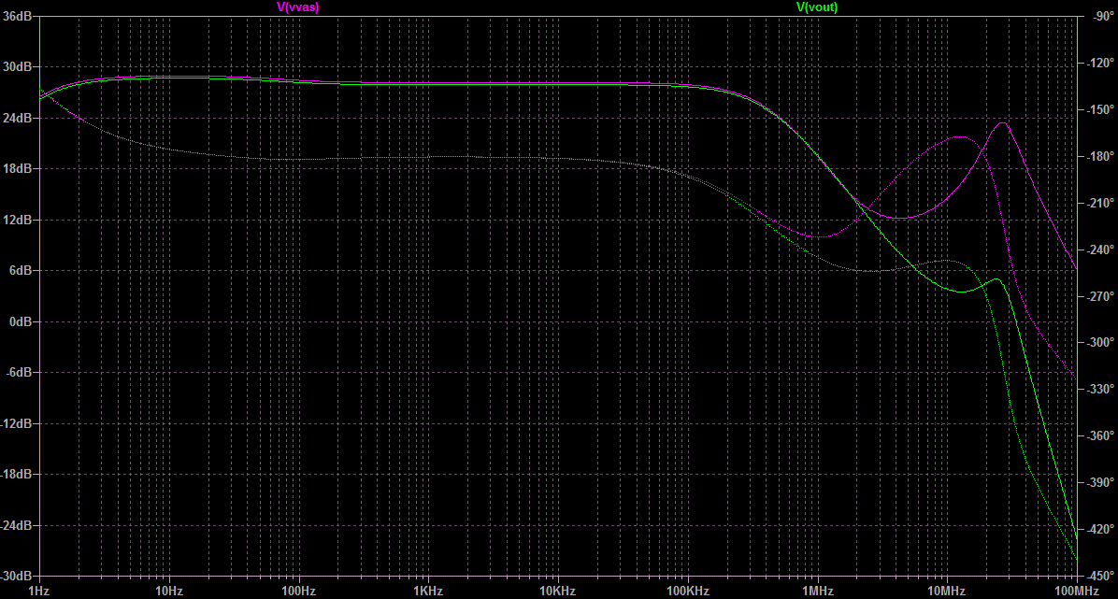The height and width of the screenshot is (599, 1118).
Task: Click the -420° phase axis label
Action: point(1098,528)
